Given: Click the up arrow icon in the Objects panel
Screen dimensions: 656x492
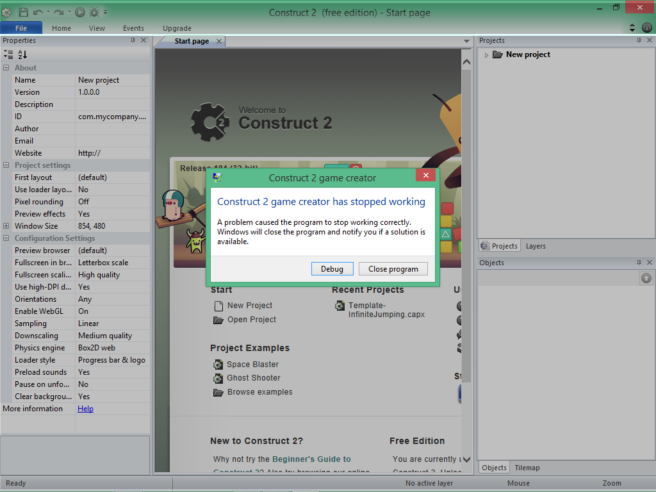Looking at the screenshot, I should click(646, 278).
